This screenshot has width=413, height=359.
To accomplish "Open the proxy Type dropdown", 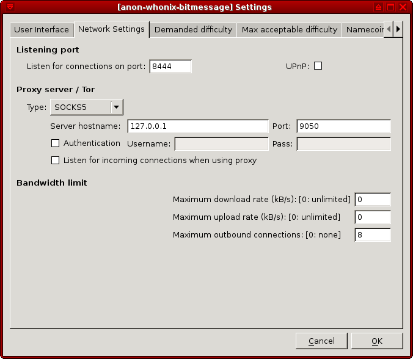I will (86, 107).
